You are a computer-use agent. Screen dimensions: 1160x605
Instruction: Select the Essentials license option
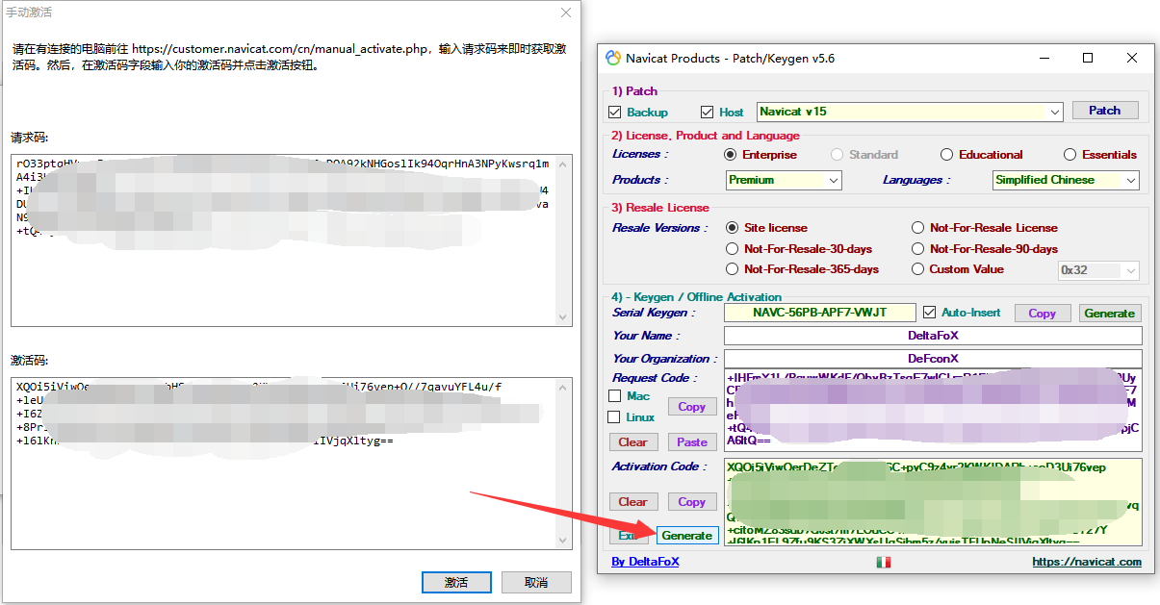(x=1070, y=155)
